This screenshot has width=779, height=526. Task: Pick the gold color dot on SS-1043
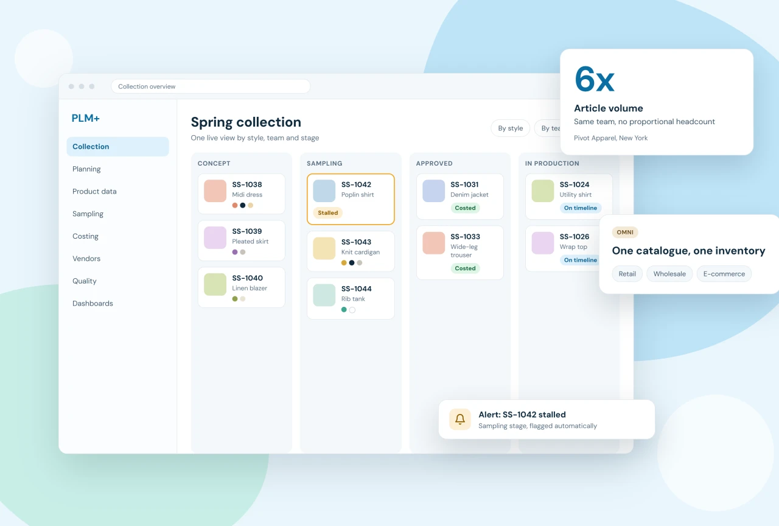(344, 263)
